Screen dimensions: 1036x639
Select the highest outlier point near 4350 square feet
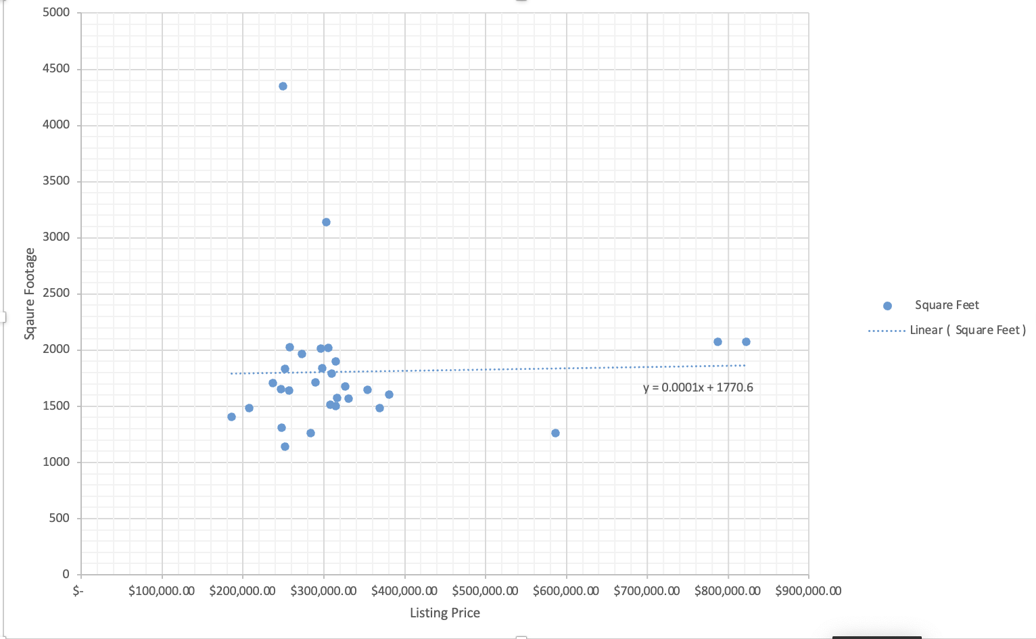(283, 86)
